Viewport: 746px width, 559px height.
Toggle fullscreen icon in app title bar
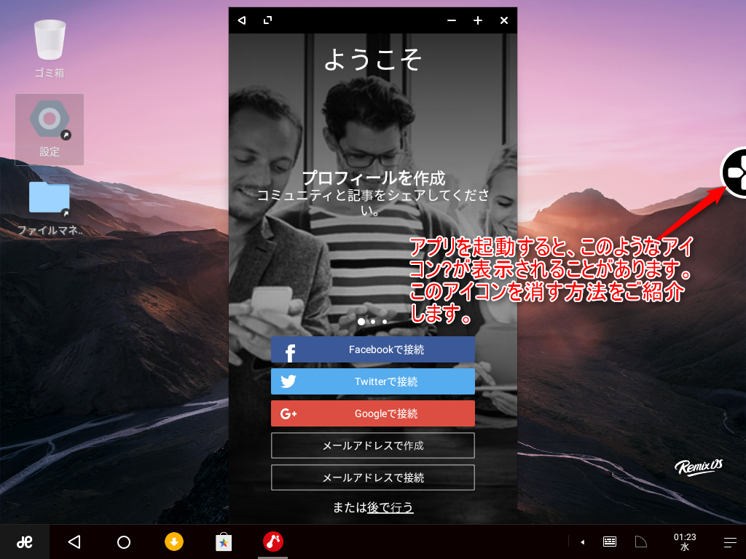click(x=268, y=20)
